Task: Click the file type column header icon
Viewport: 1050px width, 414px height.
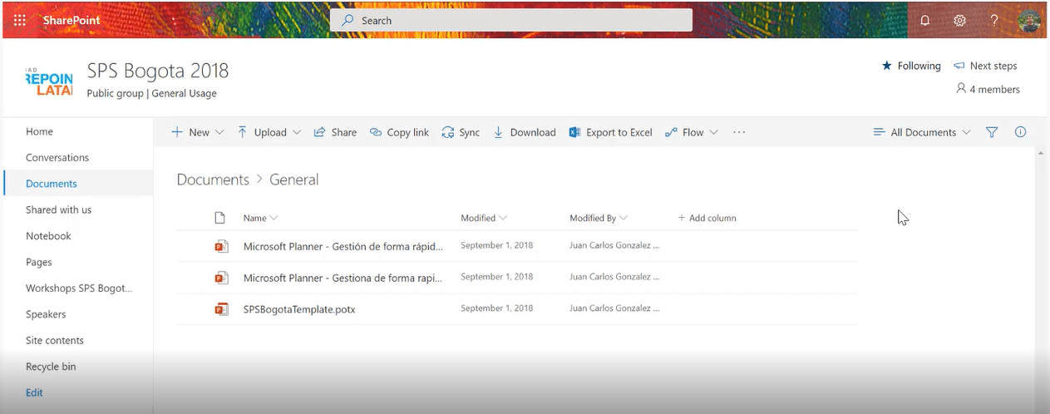Action: [220, 218]
